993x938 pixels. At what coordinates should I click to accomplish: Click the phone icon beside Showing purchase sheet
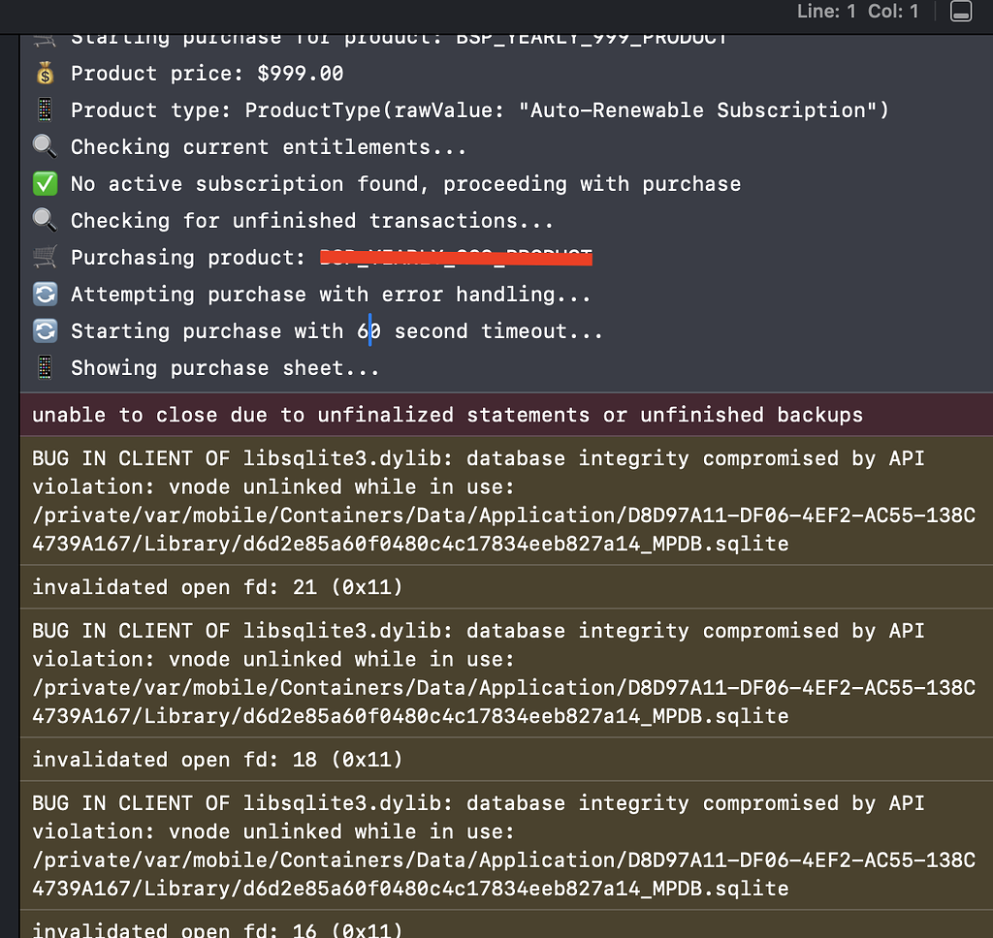[x=45, y=368]
